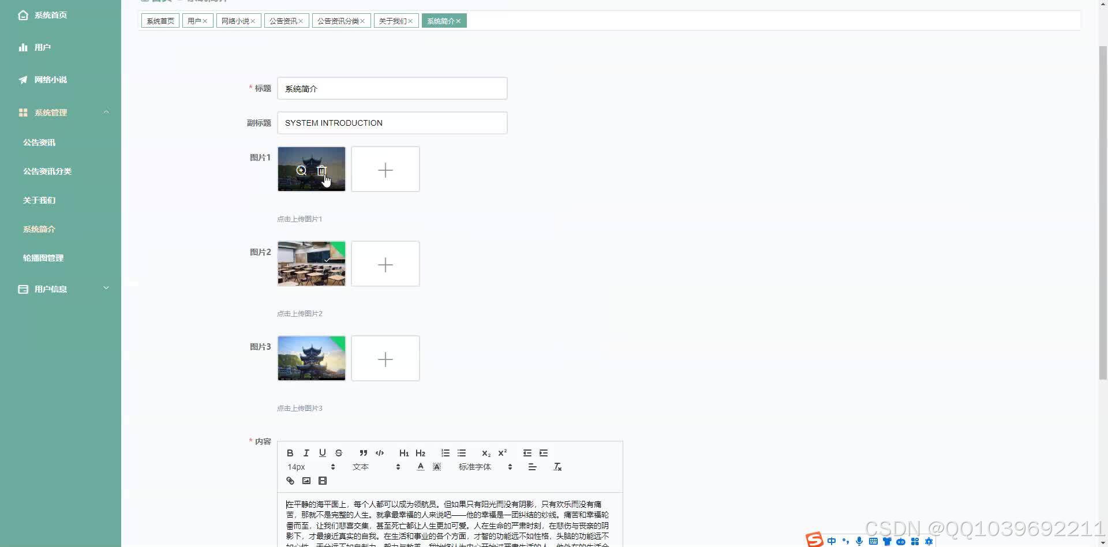The height and width of the screenshot is (547, 1108).
Task: Open the text background color picker
Action: pyautogui.click(x=437, y=467)
